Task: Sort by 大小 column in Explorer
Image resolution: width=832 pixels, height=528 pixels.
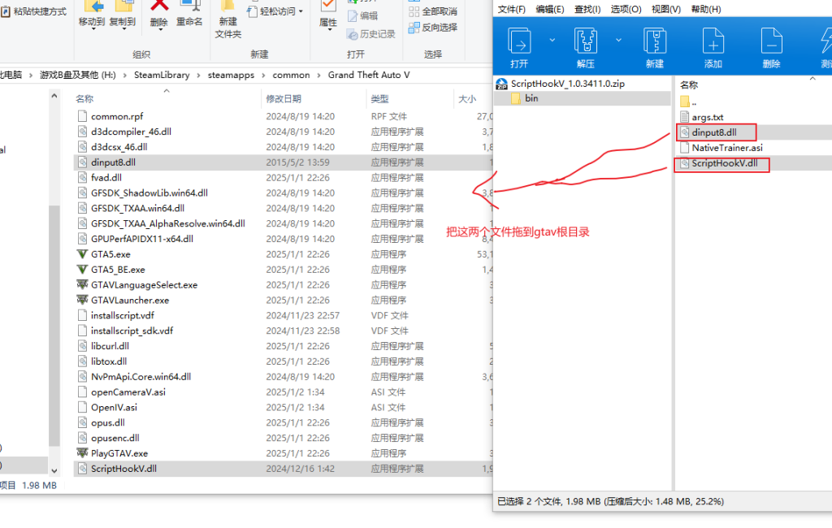Action: tap(467, 99)
